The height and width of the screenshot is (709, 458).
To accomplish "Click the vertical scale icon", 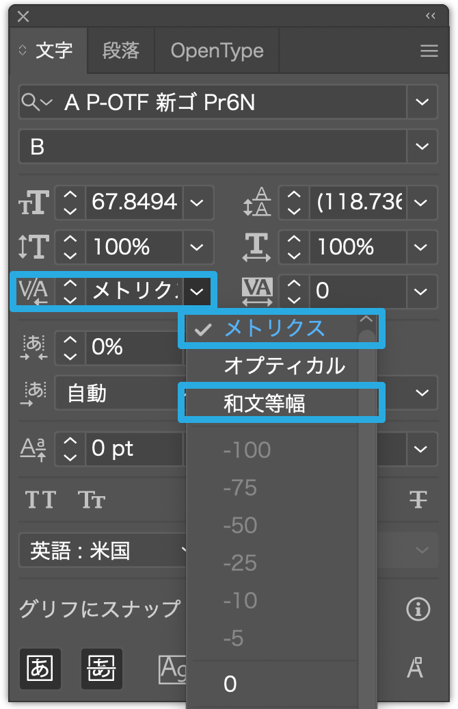I will point(34,247).
